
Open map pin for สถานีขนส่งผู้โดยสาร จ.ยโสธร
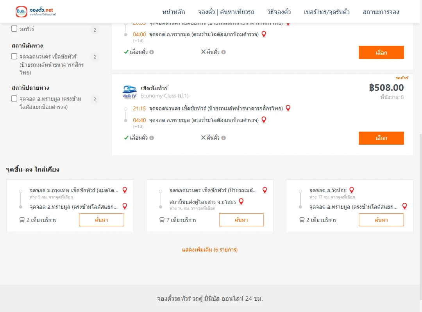[241, 202]
